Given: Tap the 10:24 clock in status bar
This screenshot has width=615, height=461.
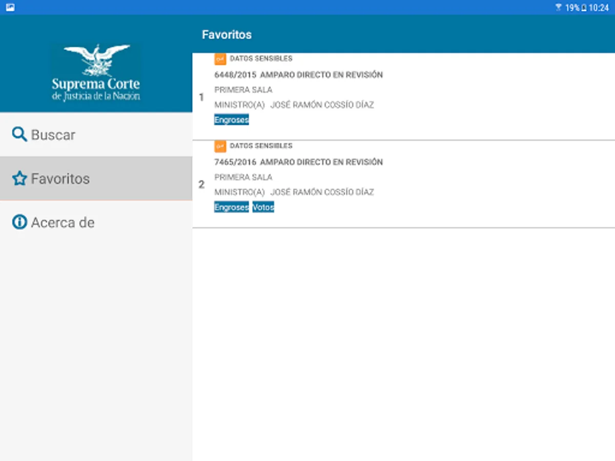Looking at the screenshot, I should coord(599,8).
